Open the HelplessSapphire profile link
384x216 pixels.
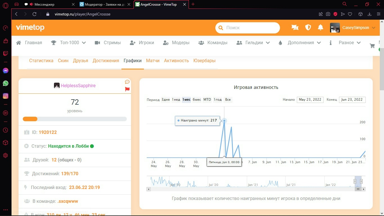click(78, 85)
